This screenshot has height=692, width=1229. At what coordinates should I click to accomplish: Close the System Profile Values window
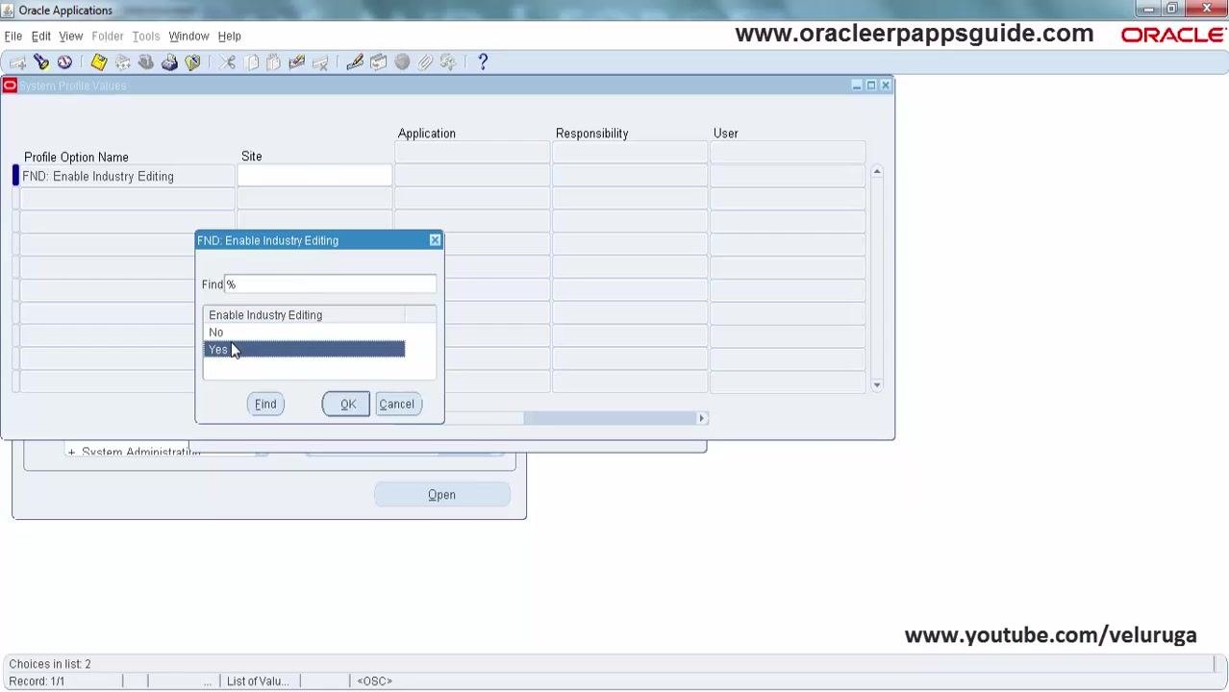pos(886,86)
